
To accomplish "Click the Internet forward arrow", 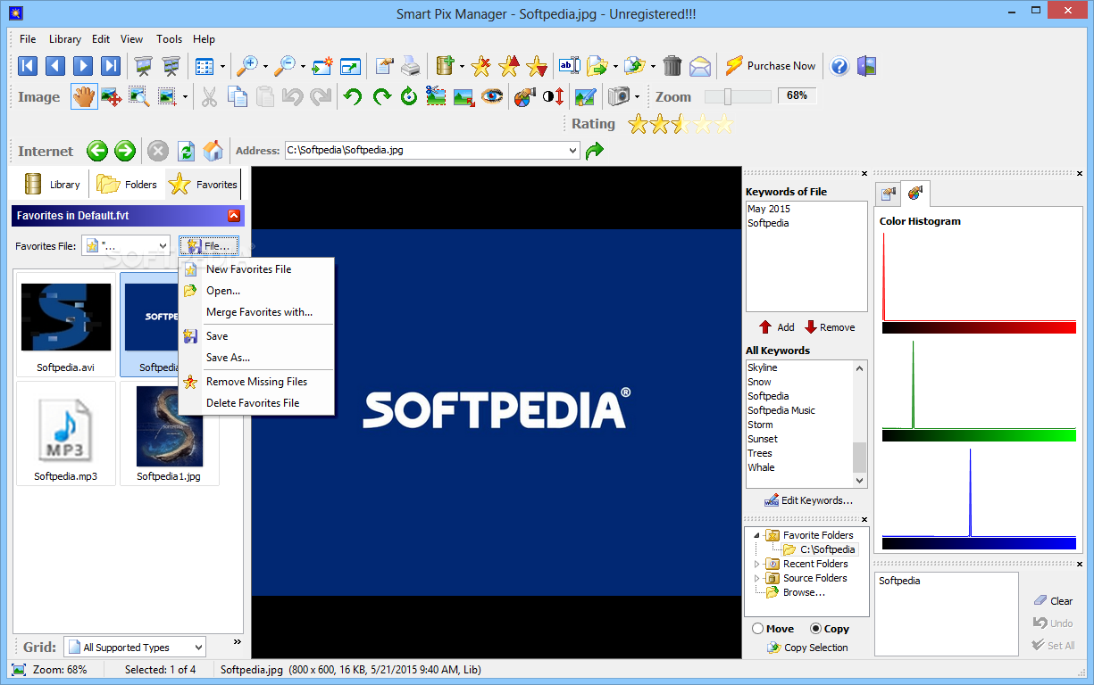I will coord(125,151).
